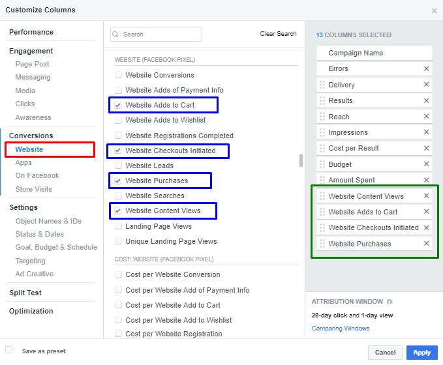Image resolution: width=443 pixels, height=365 pixels.
Task: Open the Performance category
Action: (x=31, y=32)
